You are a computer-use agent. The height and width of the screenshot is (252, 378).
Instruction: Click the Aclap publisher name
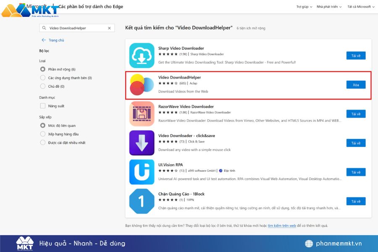tap(193, 83)
